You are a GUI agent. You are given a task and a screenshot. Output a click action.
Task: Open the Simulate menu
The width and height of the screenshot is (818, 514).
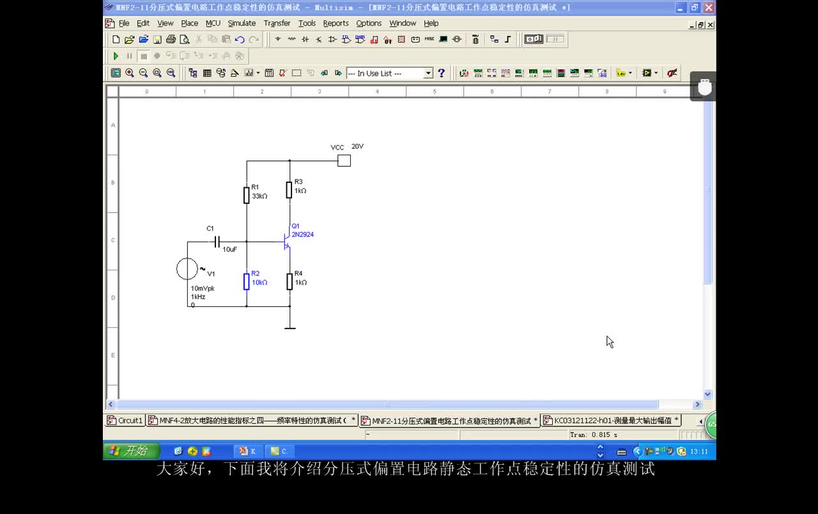[x=242, y=23]
